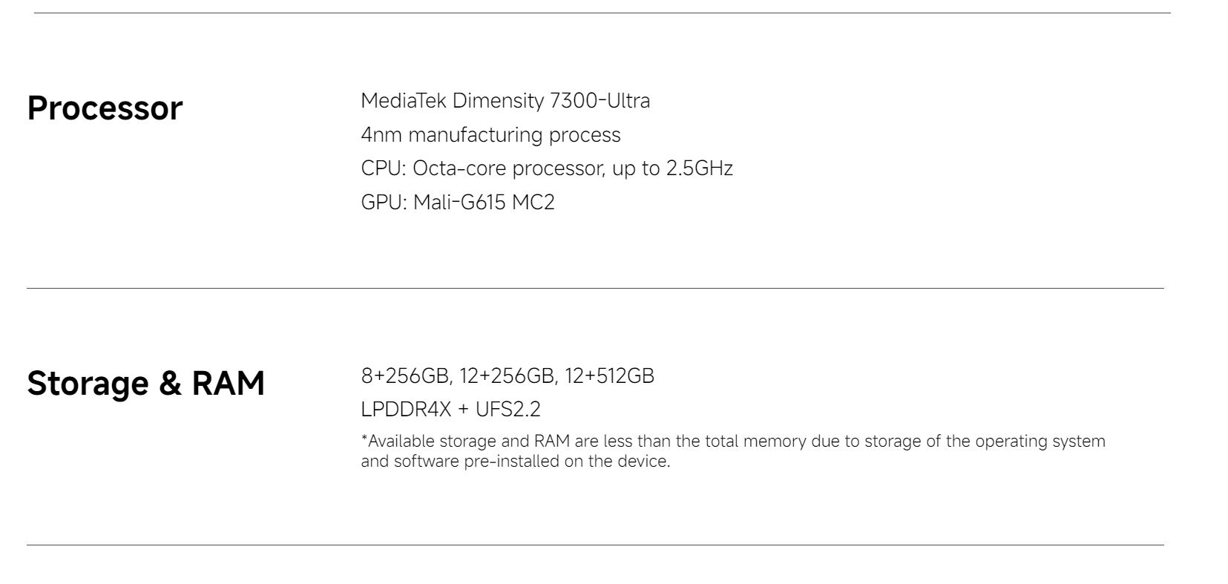
Task: Click the Storage & RAM heading
Action: 146,384
